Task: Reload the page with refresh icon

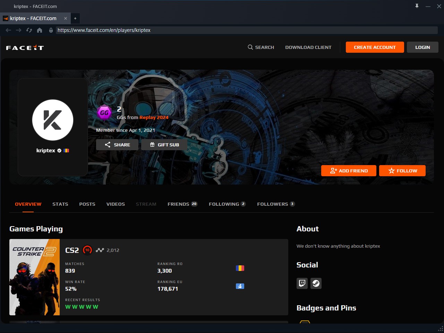Action: coord(29,30)
